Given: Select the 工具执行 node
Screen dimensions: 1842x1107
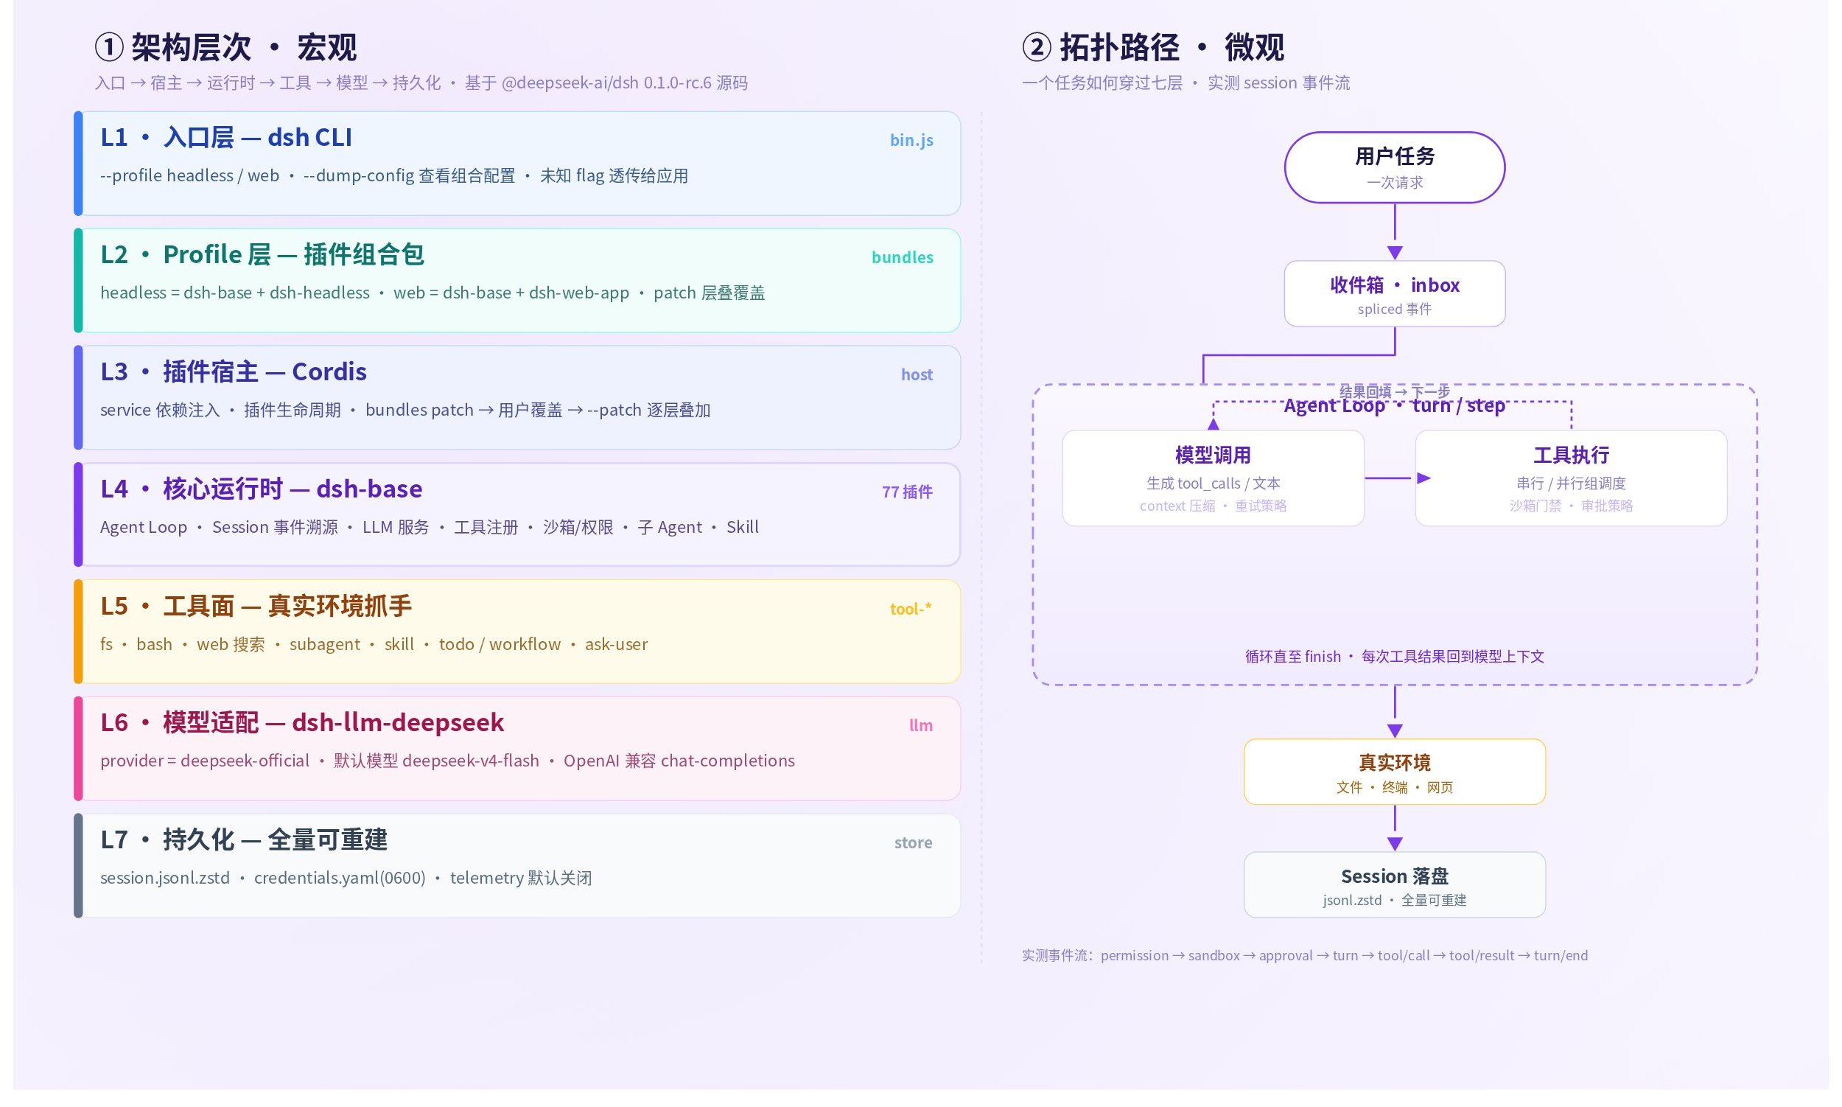Looking at the screenshot, I should pos(1572,478).
